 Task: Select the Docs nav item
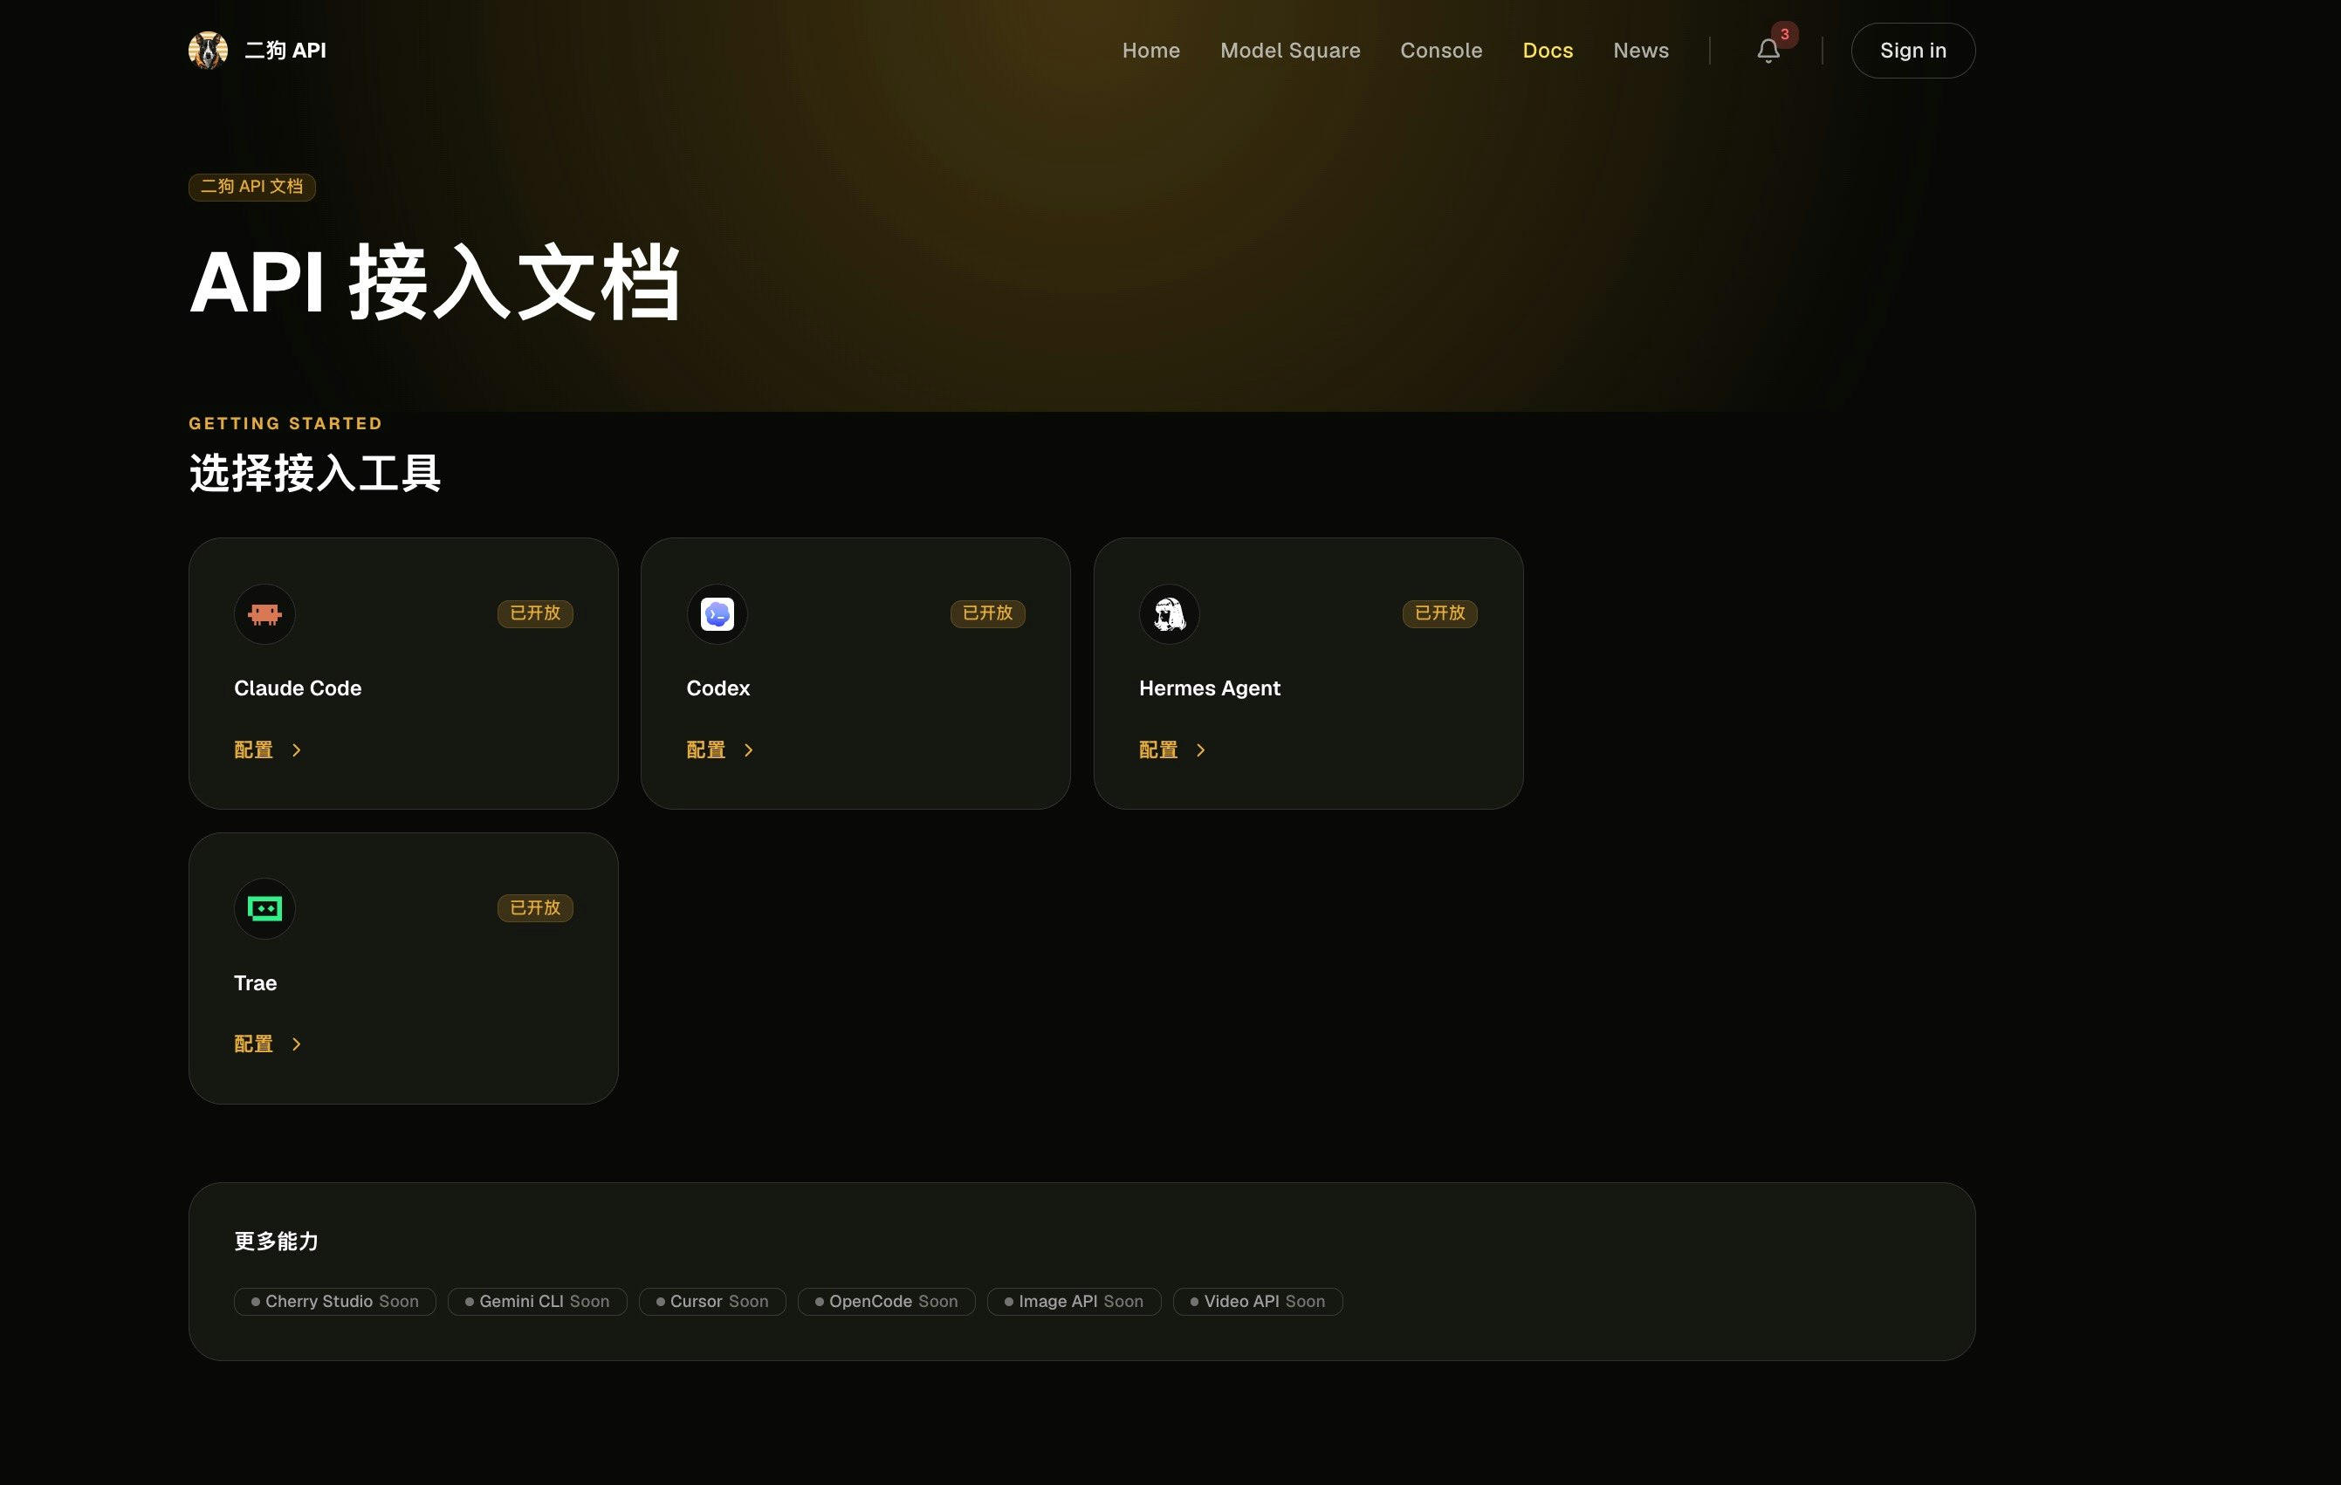click(1548, 51)
